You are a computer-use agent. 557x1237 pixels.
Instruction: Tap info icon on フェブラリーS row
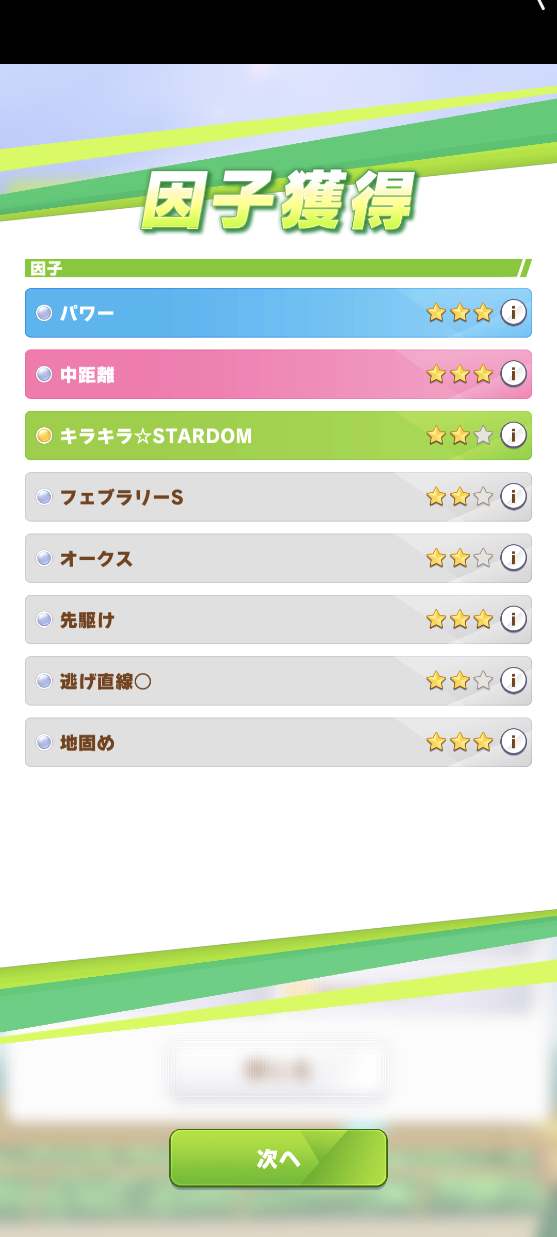click(513, 496)
